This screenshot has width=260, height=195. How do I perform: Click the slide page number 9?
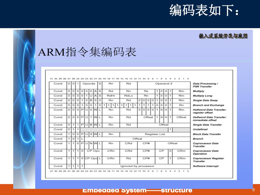click(253, 190)
